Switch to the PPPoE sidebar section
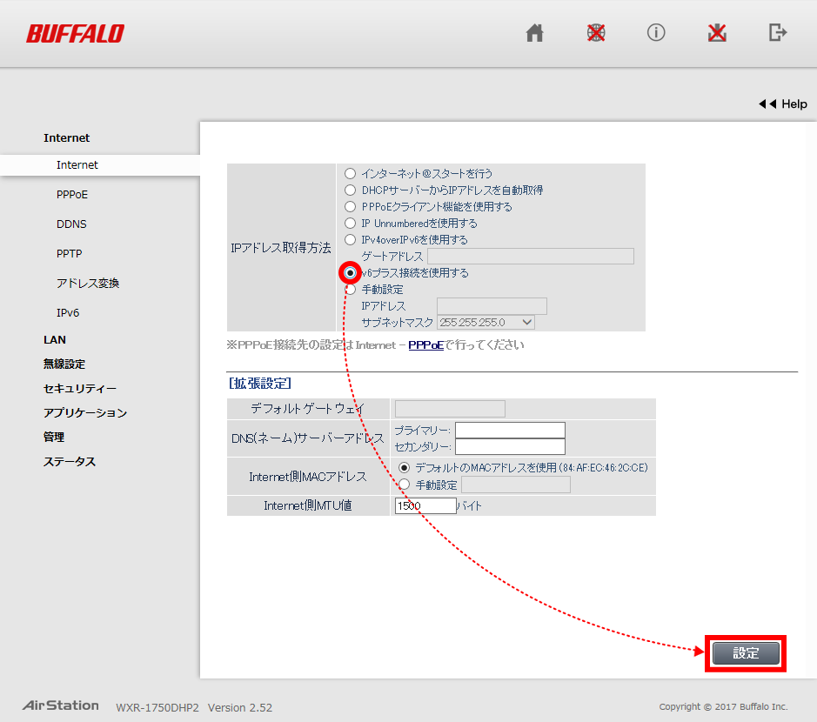 (x=71, y=194)
